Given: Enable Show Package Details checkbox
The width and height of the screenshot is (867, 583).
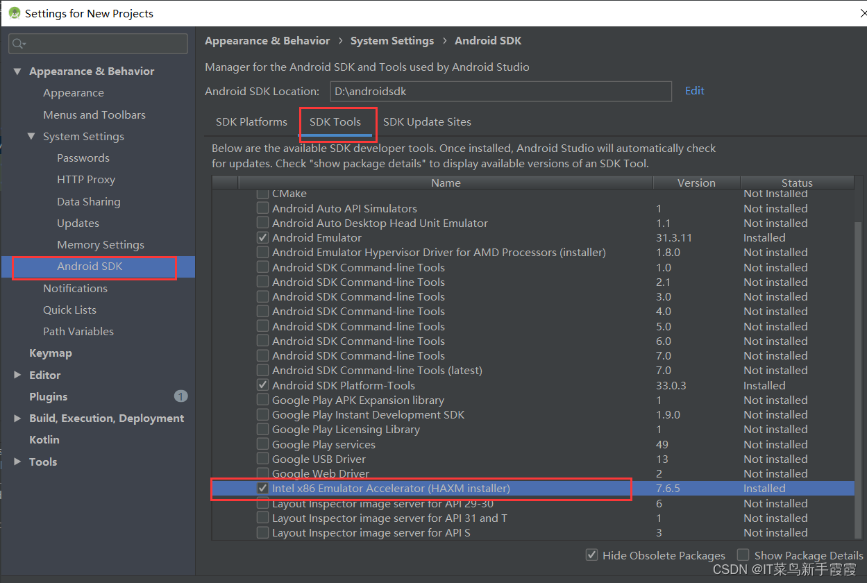Looking at the screenshot, I should click(743, 555).
